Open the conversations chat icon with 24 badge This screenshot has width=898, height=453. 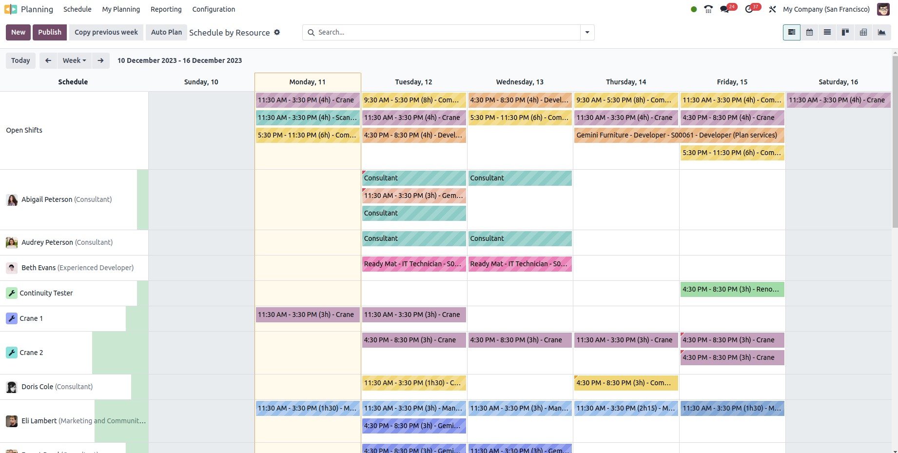point(725,9)
